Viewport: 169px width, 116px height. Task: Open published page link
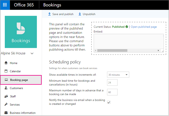(x=144, y=27)
